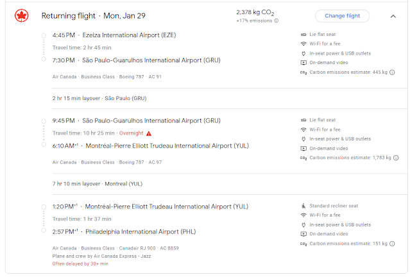This screenshot has height=277, width=410.
Task: Click Wi-Fi icon in AC 8859 amenities
Action: (303, 215)
